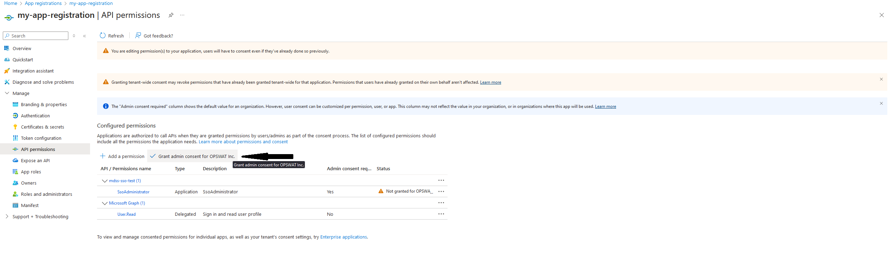Open the Token configuration page
Viewport: 894px width, 262px height.
[41, 138]
